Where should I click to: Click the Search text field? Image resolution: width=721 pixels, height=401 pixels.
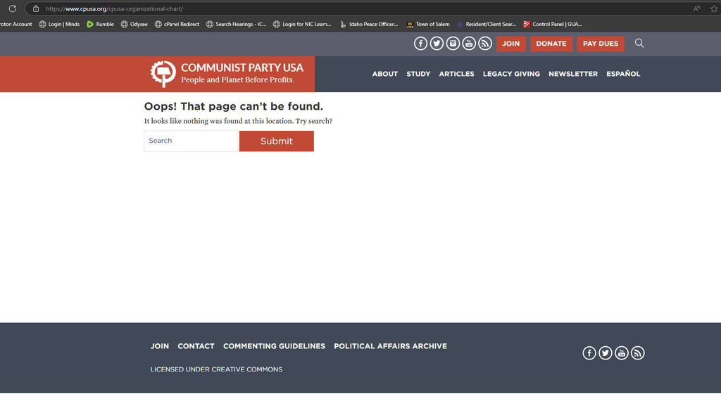190,141
